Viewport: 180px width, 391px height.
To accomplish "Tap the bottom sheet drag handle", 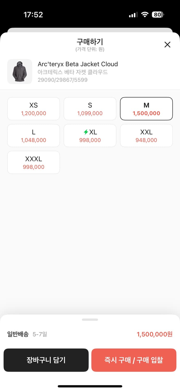I will click(90, 320).
